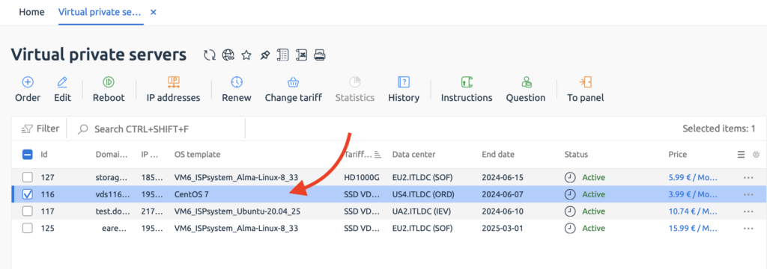Open the price link 5.99 €
Image resolution: width=767 pixels, height=269 pixels.
692,177
